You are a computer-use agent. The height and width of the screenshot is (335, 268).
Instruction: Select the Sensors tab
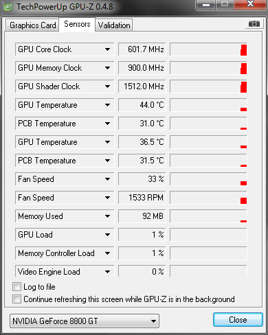pos(77,24)
